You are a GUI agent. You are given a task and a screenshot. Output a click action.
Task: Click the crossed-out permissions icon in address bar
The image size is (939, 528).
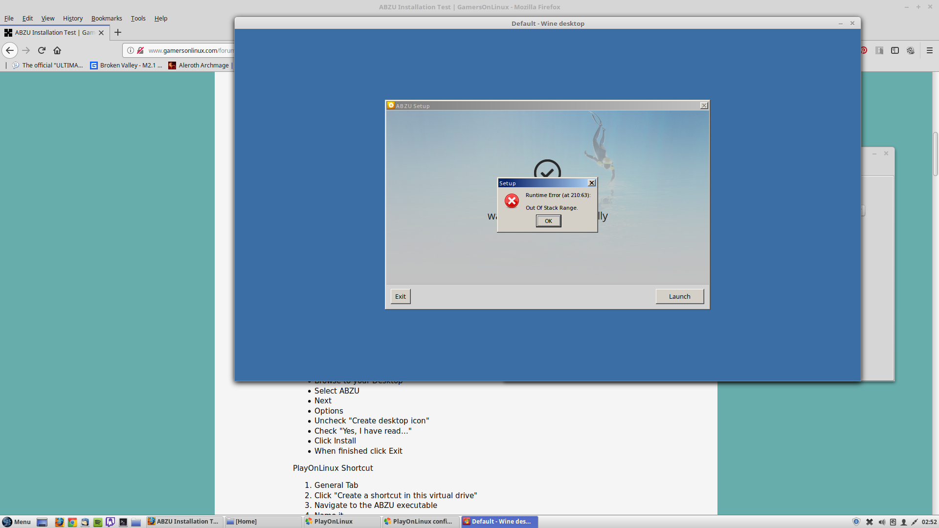140,50
